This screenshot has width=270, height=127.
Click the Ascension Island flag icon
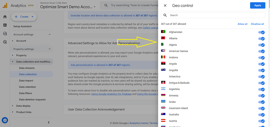point(163,108)
